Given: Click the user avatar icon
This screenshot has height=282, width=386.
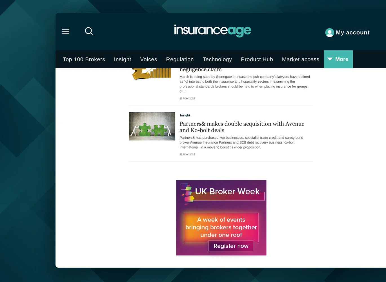Looking at the screenshot, I should tap(329, 33).
